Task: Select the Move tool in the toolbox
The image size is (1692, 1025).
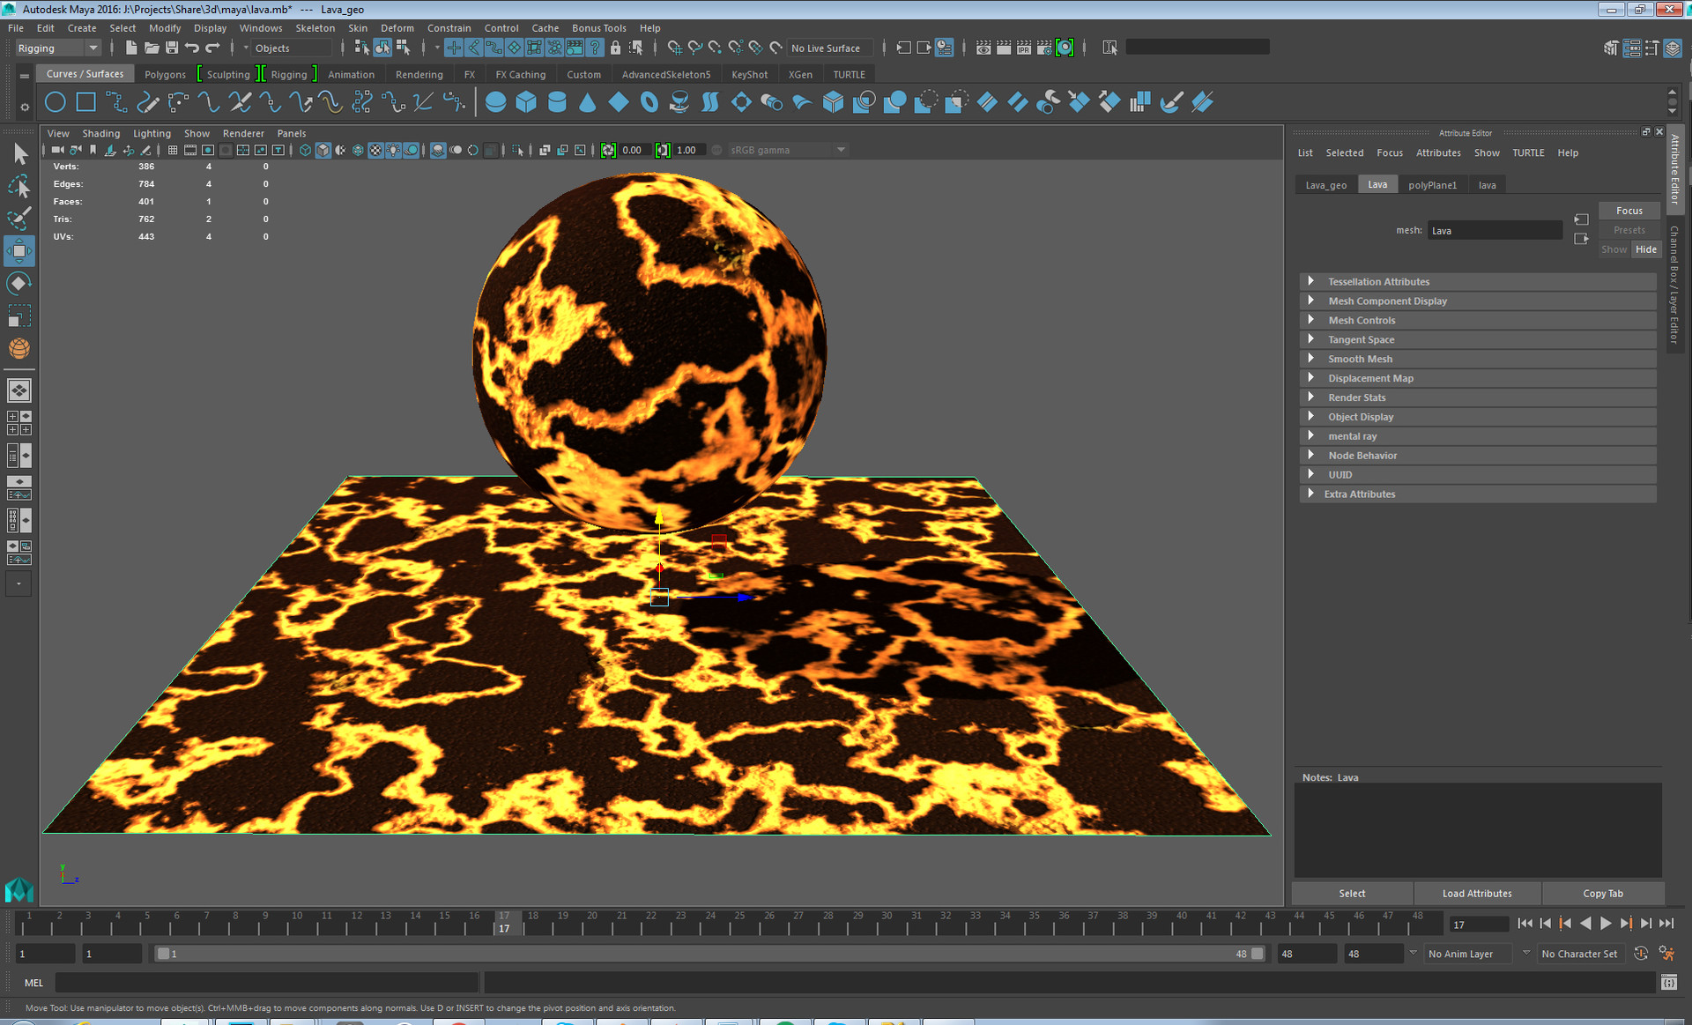Action: coord(19,251)
